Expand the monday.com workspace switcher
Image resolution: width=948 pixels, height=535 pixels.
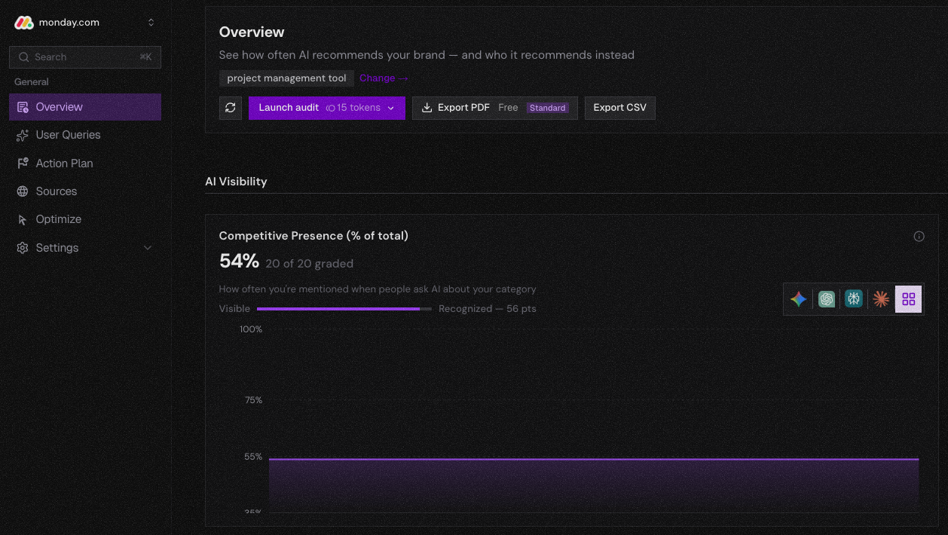(151, 23)
